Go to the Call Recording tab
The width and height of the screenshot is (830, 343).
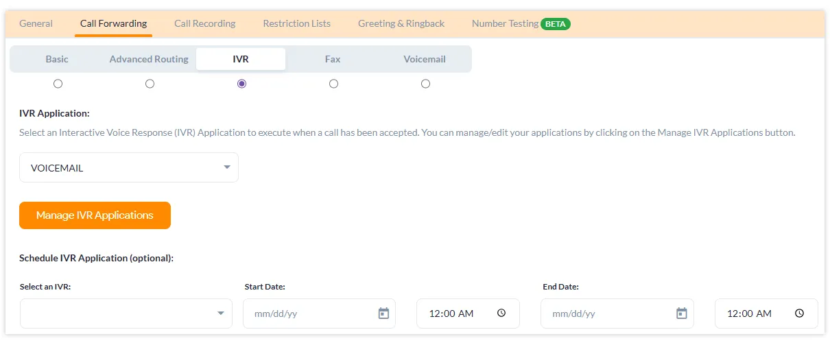(204, 23)
